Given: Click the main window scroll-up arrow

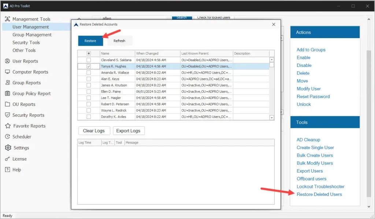Looking at the screenshot, I should coord(369,19).
